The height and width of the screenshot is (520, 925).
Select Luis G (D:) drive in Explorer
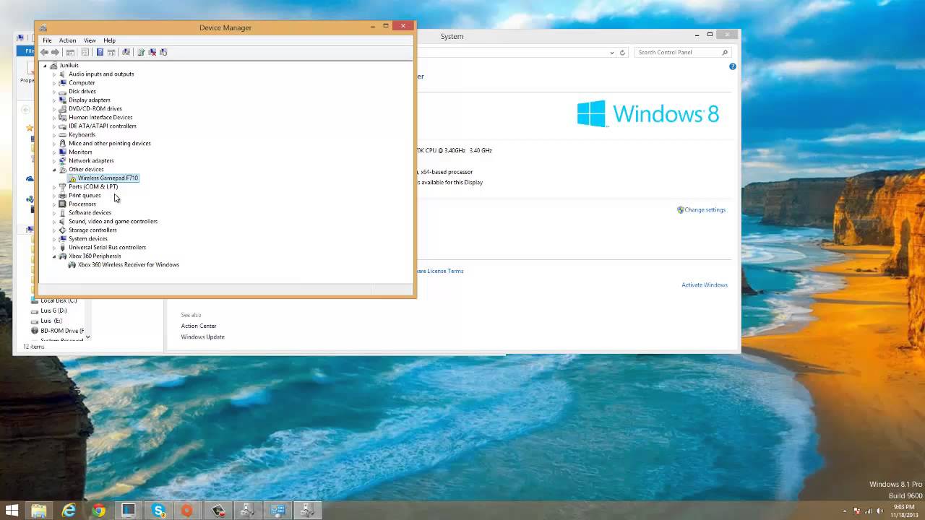[53, 311]
